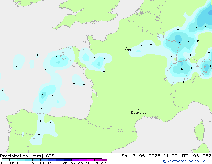Viewport: 212px width, 164px height.
Task: Pick the 20 mm dark blue legend swatch
Action: pos(60,160)
